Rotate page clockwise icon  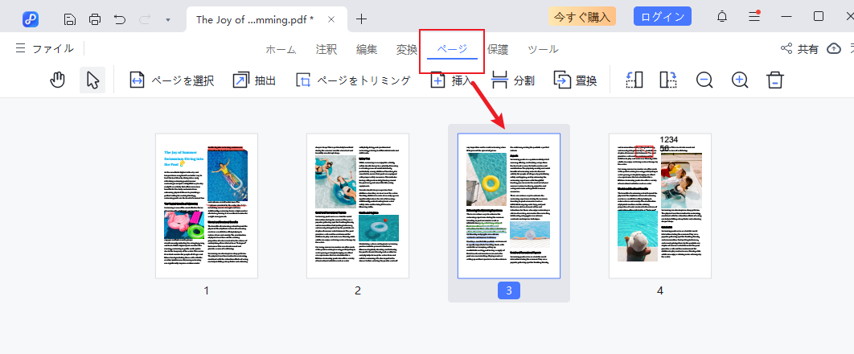click(668, 80)
